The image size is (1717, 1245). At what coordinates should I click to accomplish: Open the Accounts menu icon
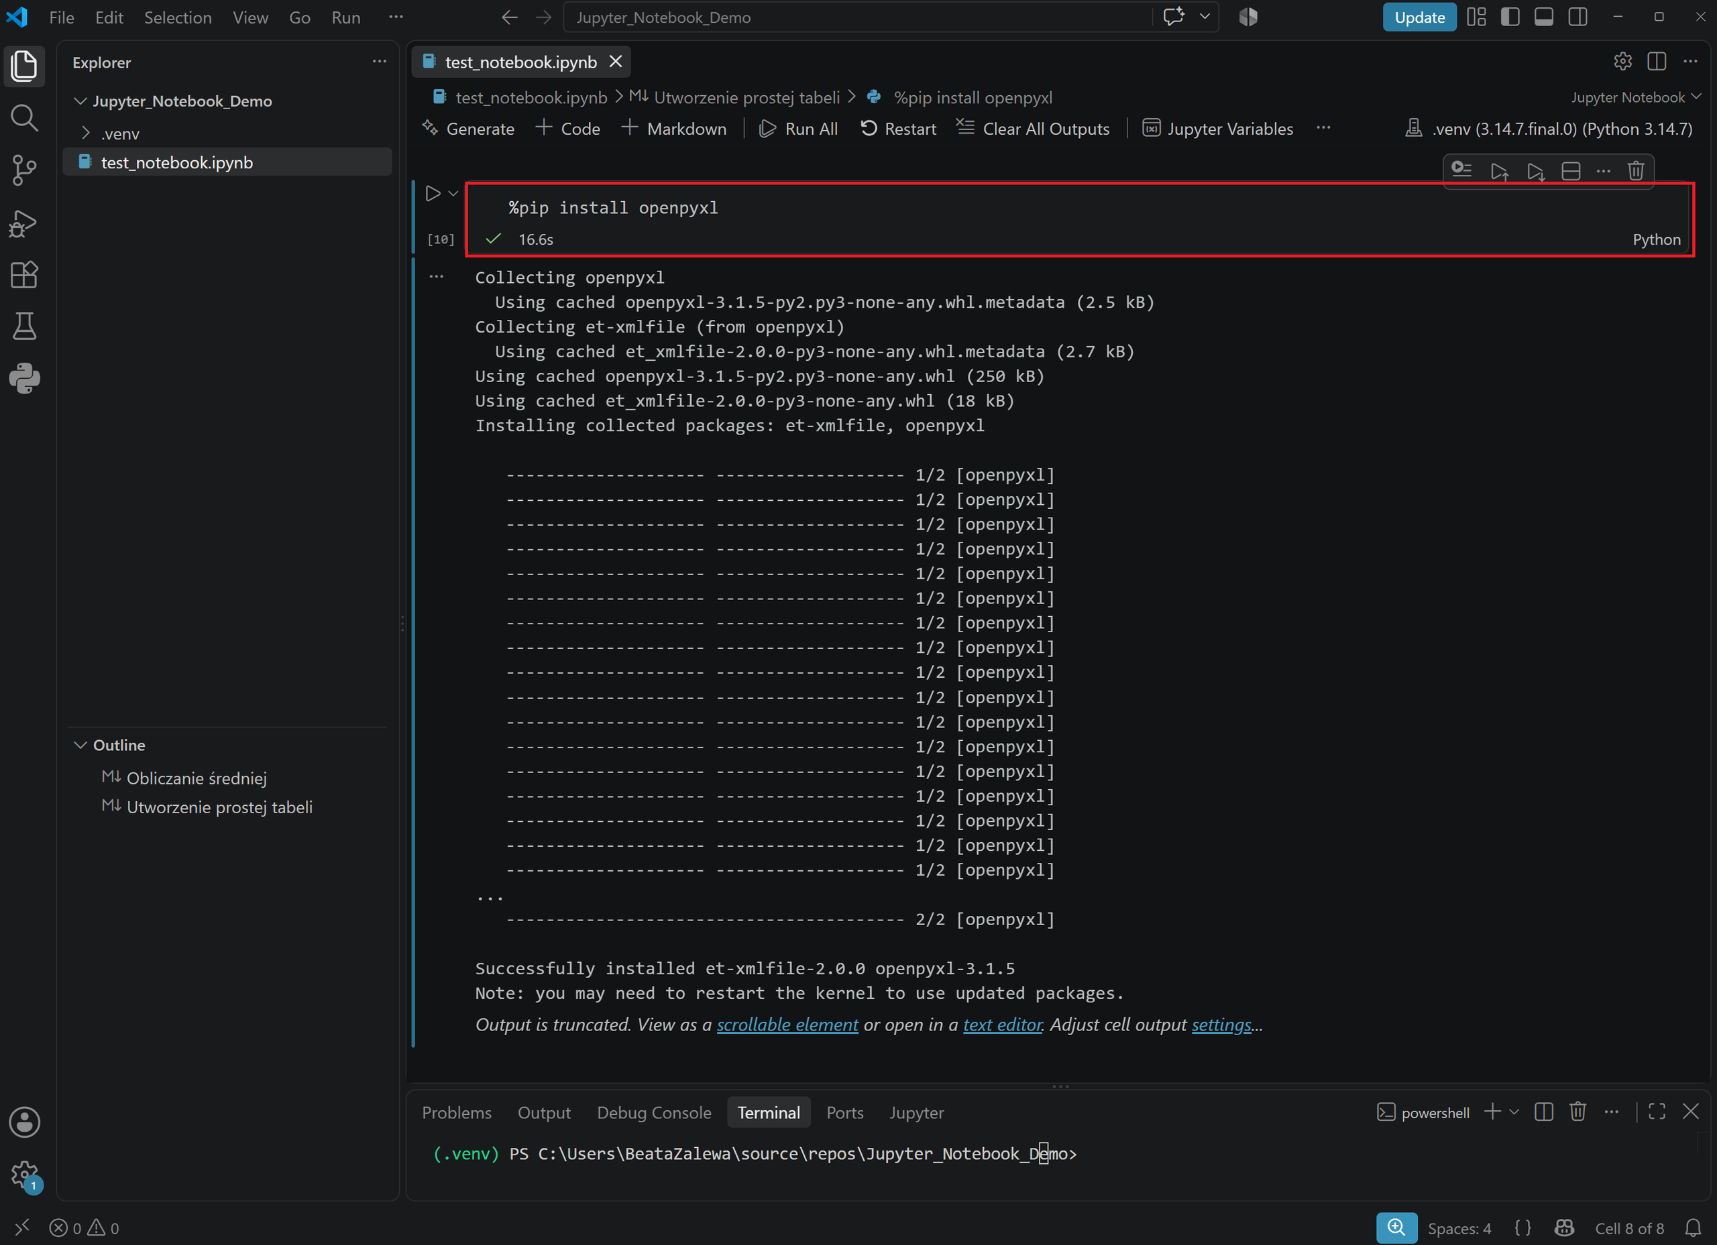24,1122
